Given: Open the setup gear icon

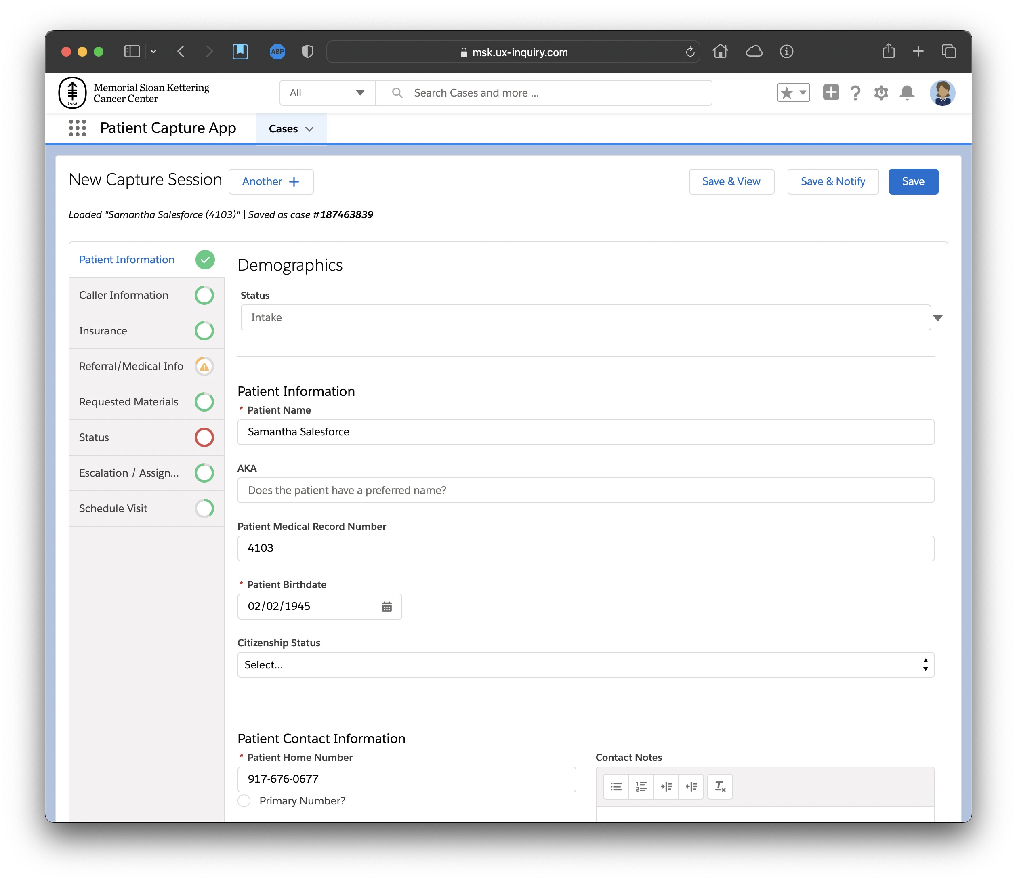Looking at the screenshot, I should pos(880,92).
